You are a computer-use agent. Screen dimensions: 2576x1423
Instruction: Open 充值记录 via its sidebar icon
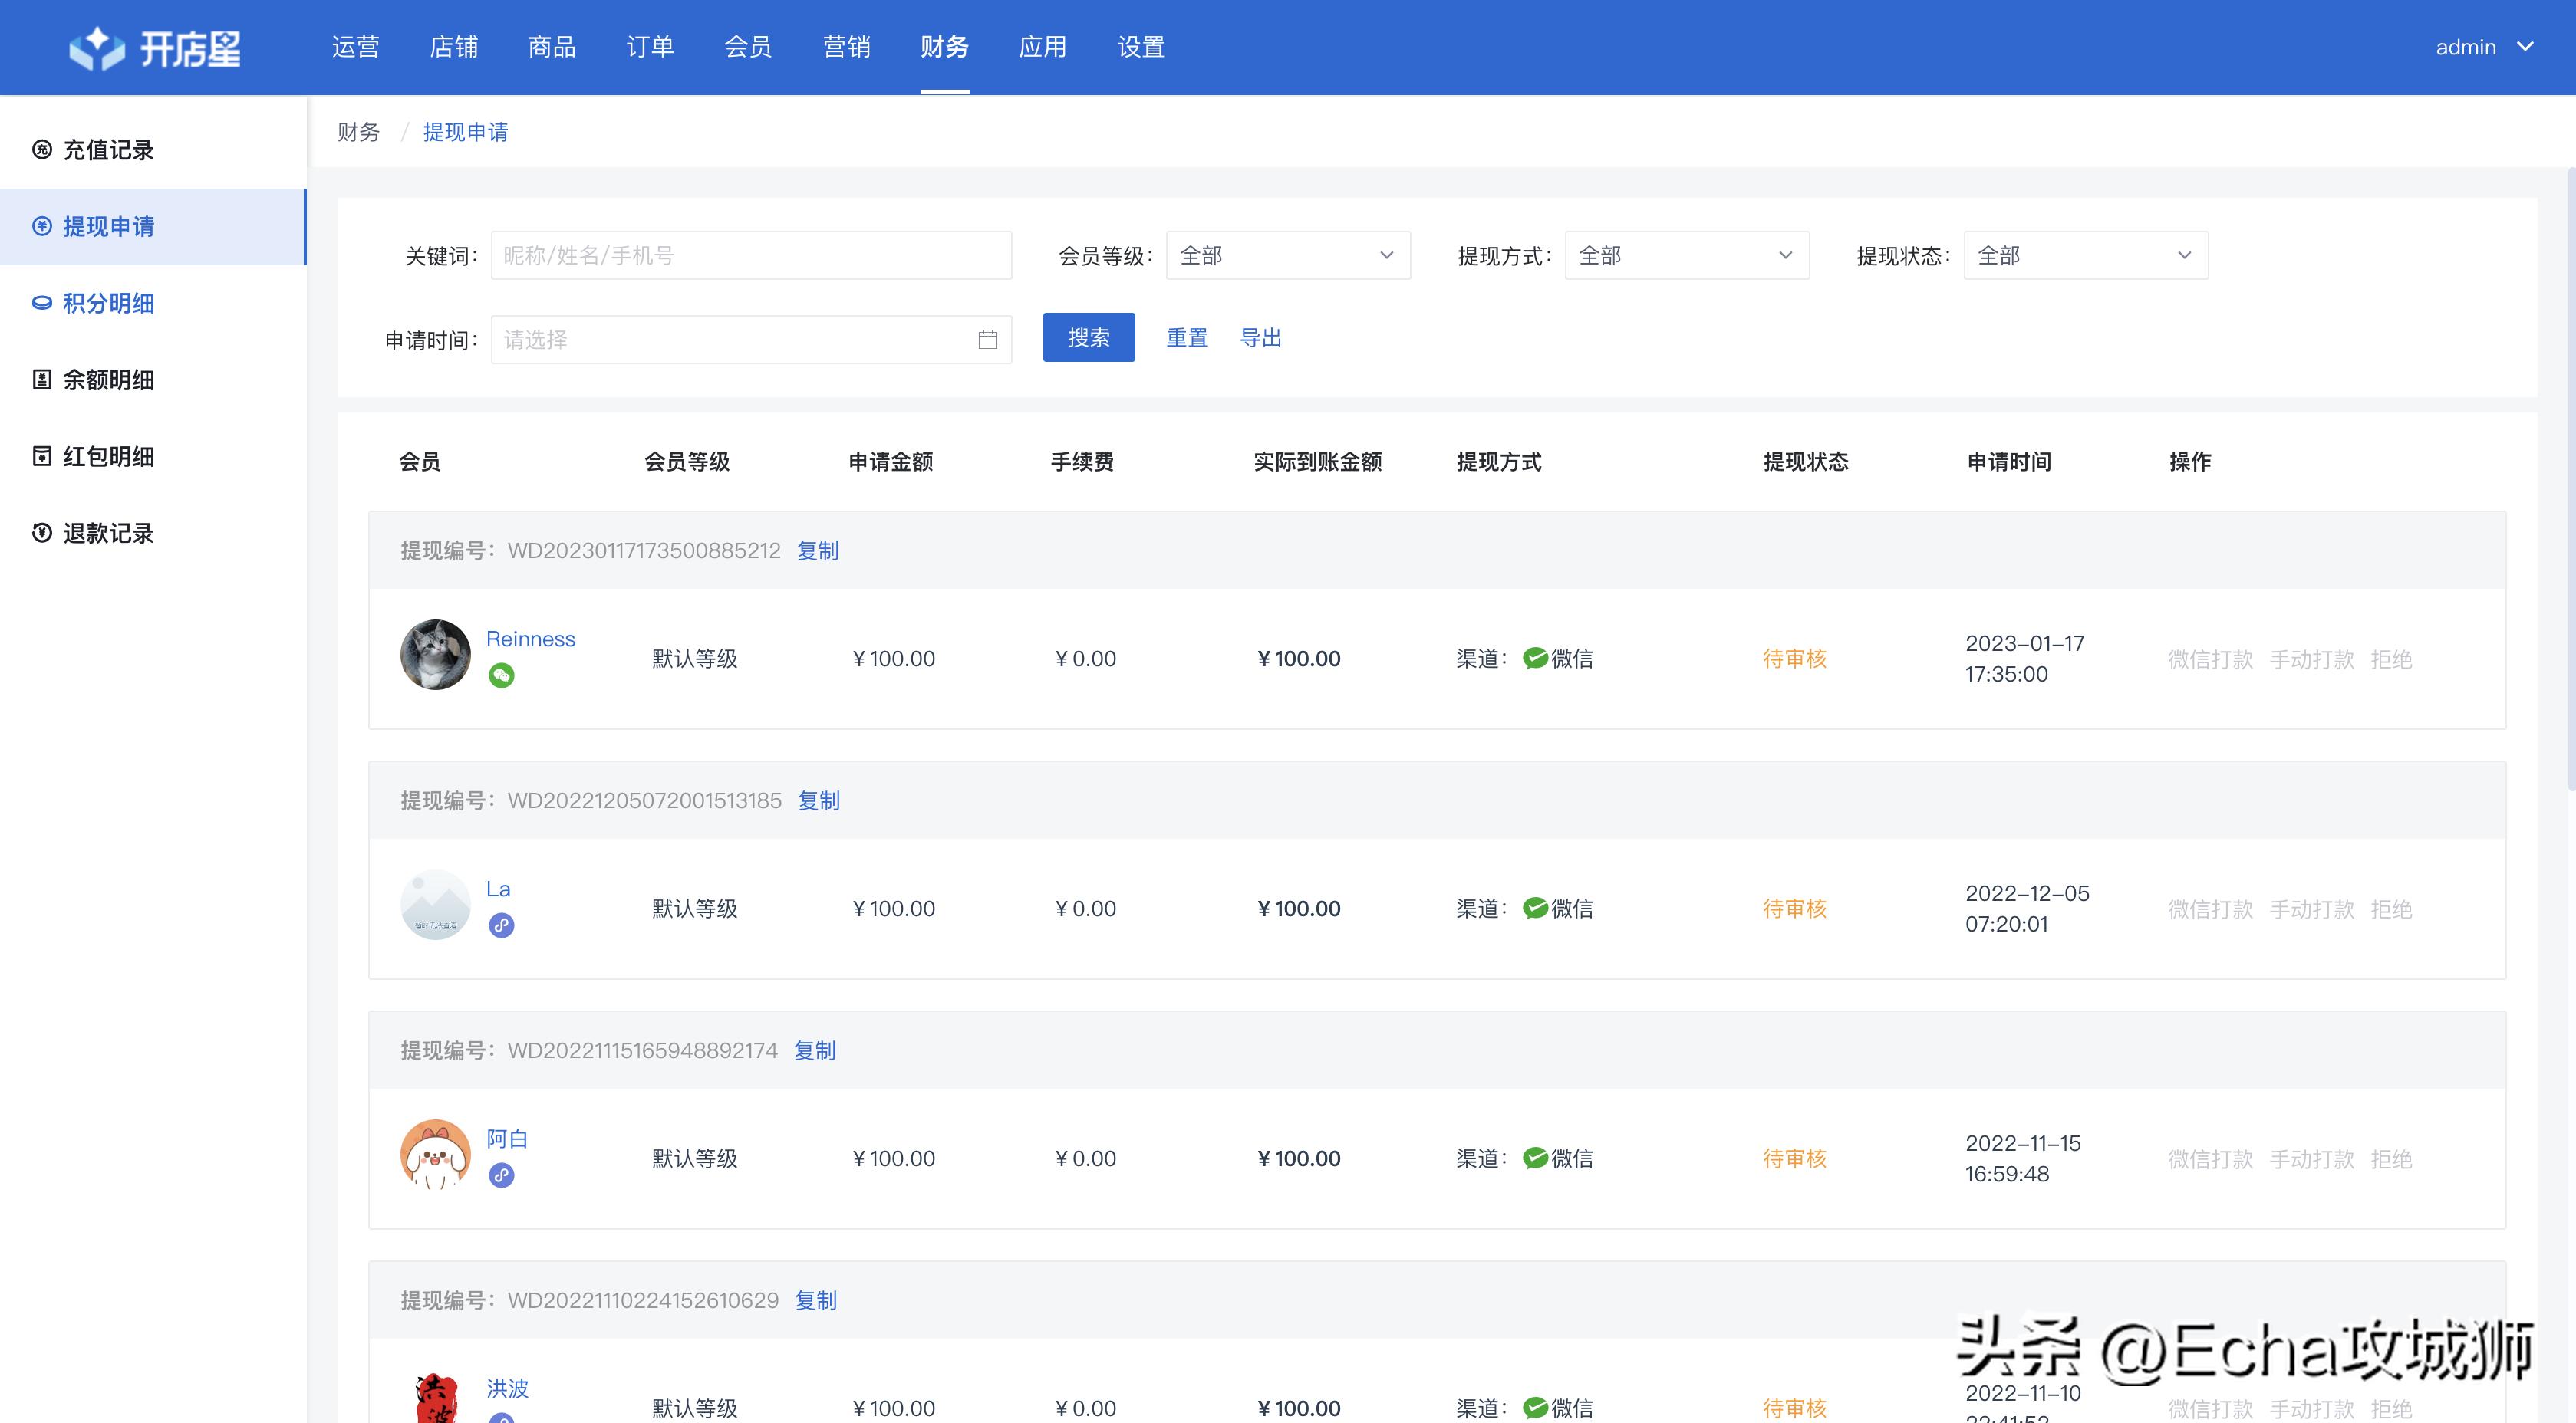click(41, 150)
